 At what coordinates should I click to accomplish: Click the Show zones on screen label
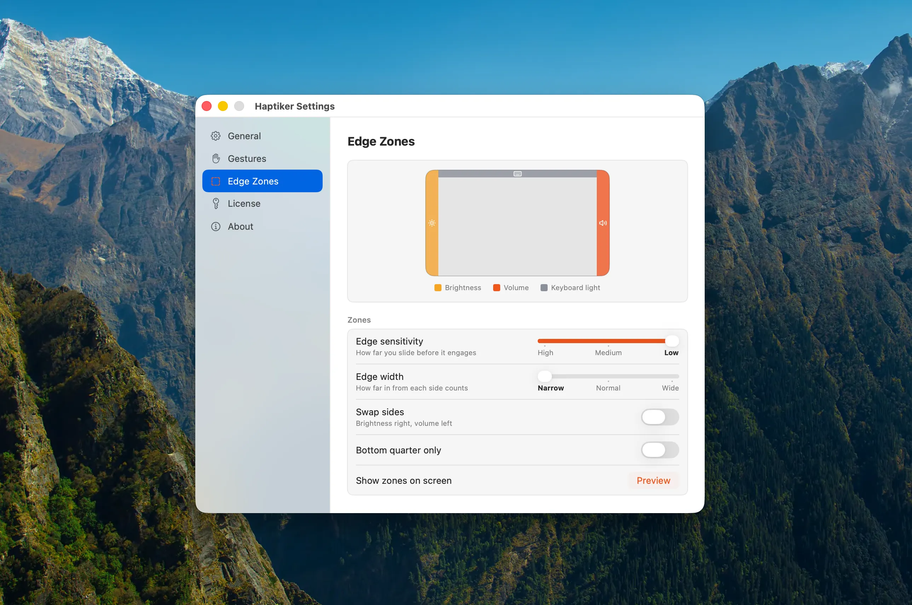point(404,480)
